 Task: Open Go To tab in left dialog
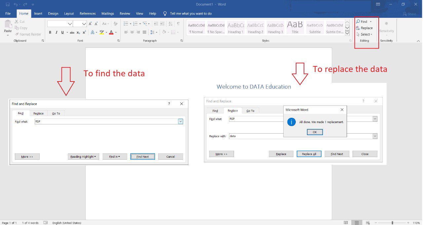pyautogui.click(x=56, y=113)
